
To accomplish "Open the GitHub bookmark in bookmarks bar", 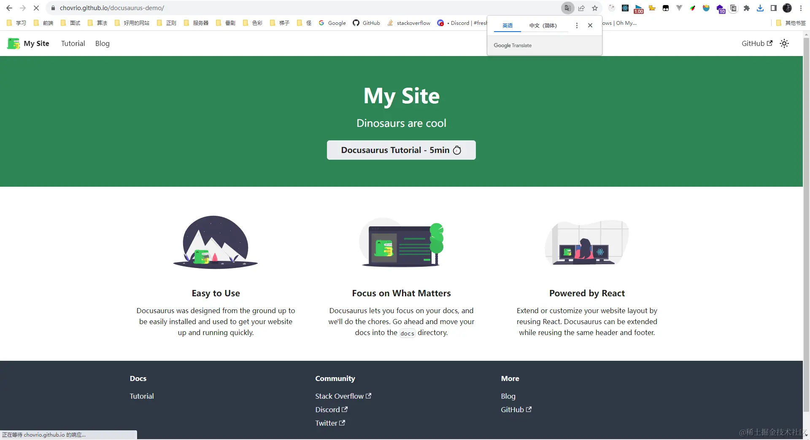I will click(x=367, y=23).
